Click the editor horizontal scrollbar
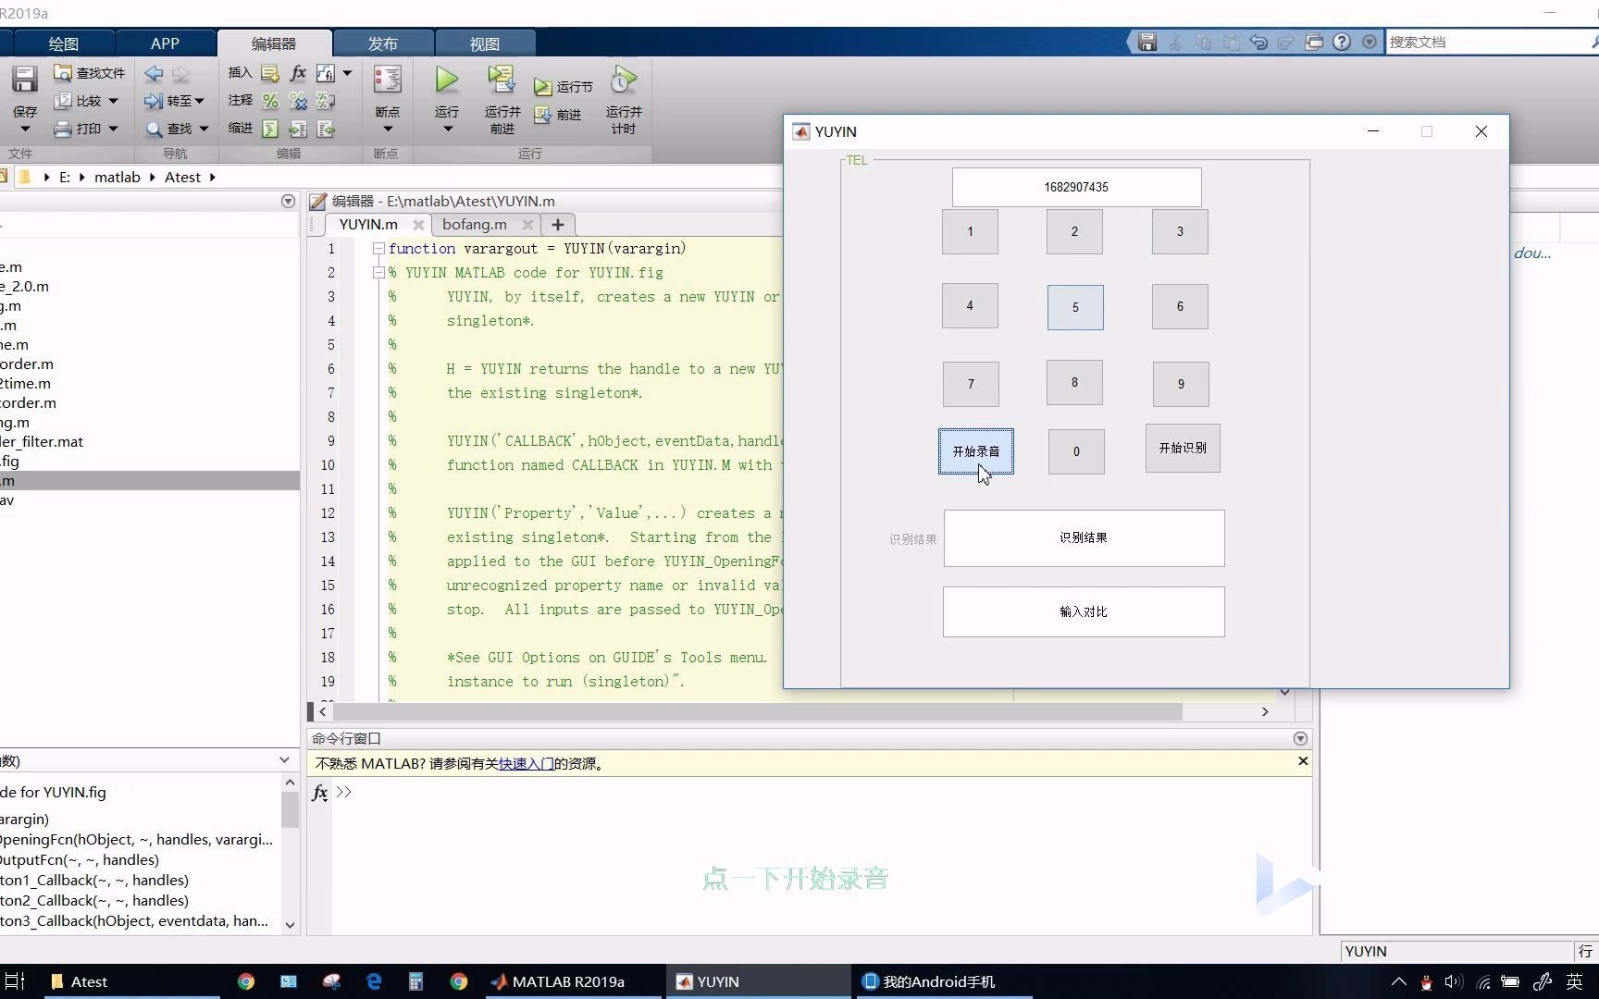Viewport: 1599px width, 999px height. 757,711
